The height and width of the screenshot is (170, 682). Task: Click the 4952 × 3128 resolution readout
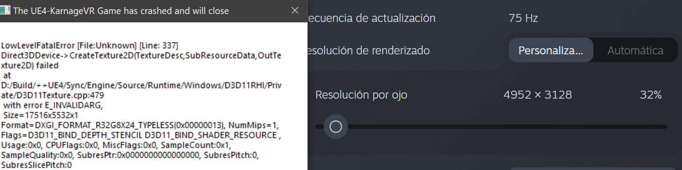tap(538, 95)
